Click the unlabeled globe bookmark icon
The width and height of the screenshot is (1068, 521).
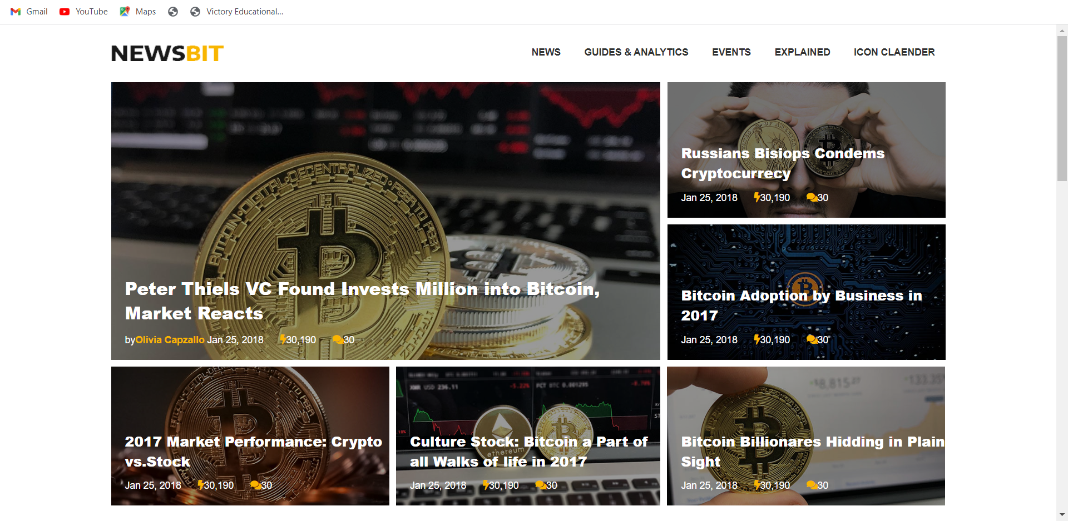tap(173, 12)
